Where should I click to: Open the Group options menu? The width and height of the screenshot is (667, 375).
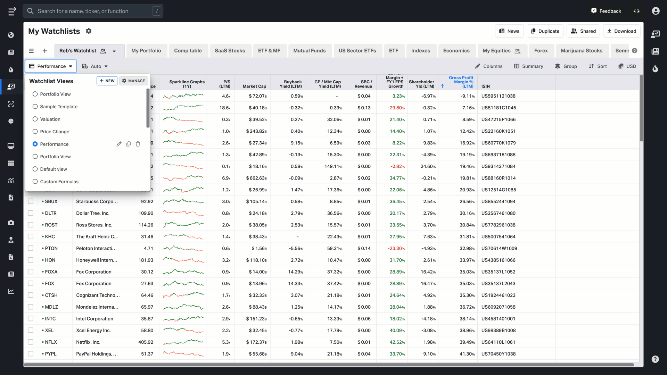point(566,66)
